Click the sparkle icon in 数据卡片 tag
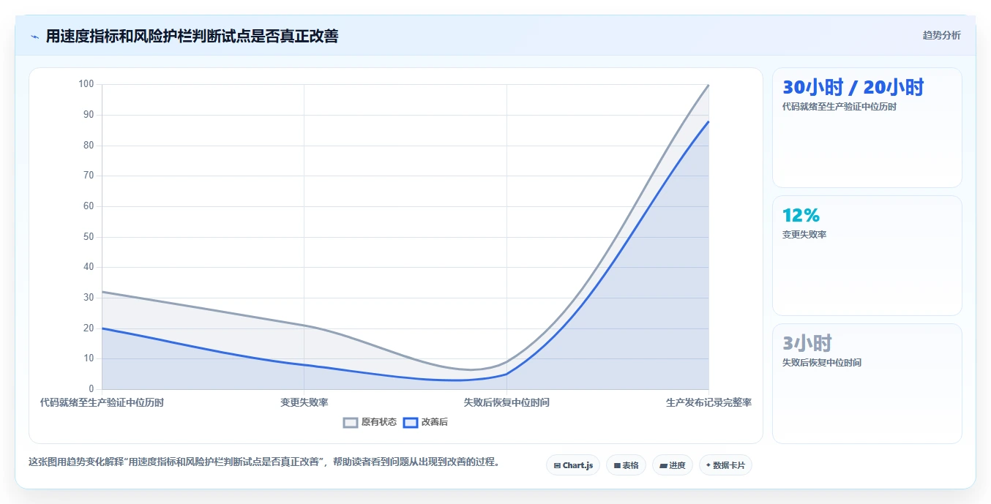This screenshot has width=991, height=504. (x=708, y=465)
